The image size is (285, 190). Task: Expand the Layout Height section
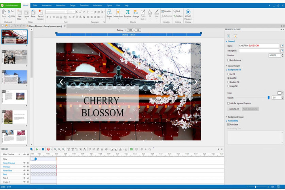(234, 66)
